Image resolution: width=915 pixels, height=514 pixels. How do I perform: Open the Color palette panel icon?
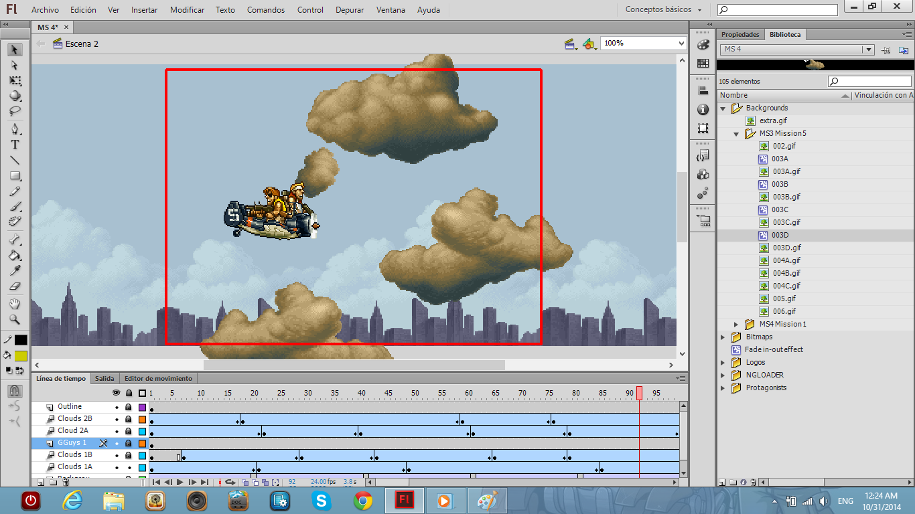coord(703,45)
